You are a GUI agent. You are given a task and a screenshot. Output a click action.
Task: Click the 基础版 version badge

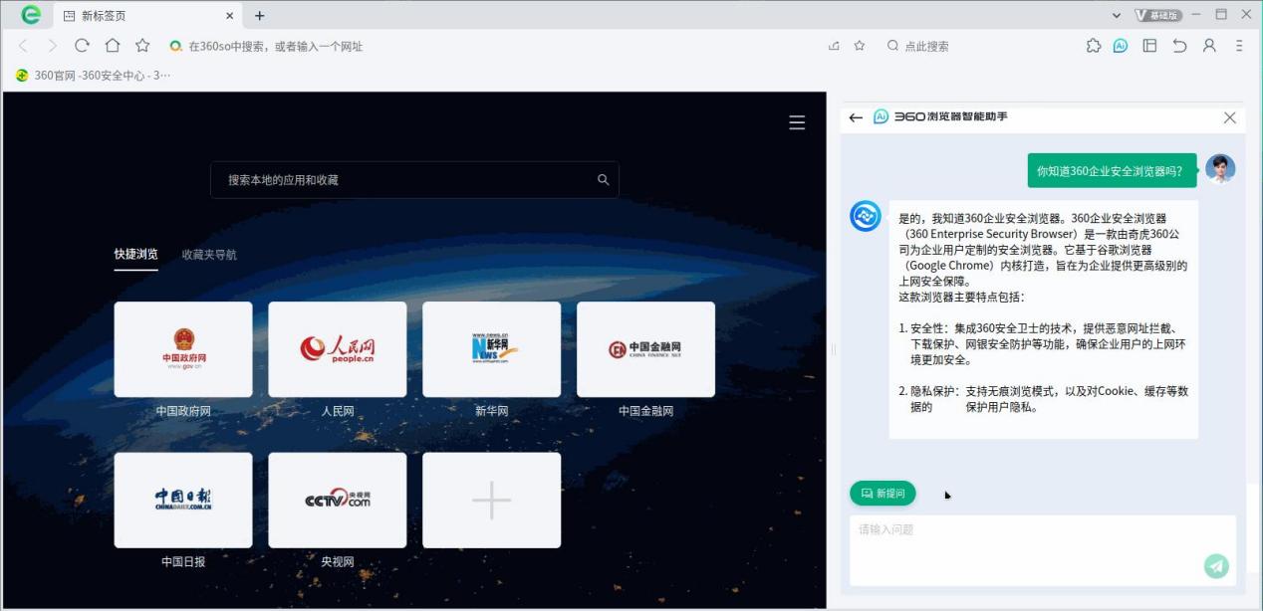point(1158,15)
